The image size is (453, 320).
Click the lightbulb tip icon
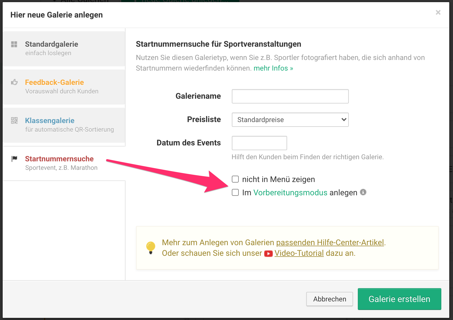pos(151,248)
